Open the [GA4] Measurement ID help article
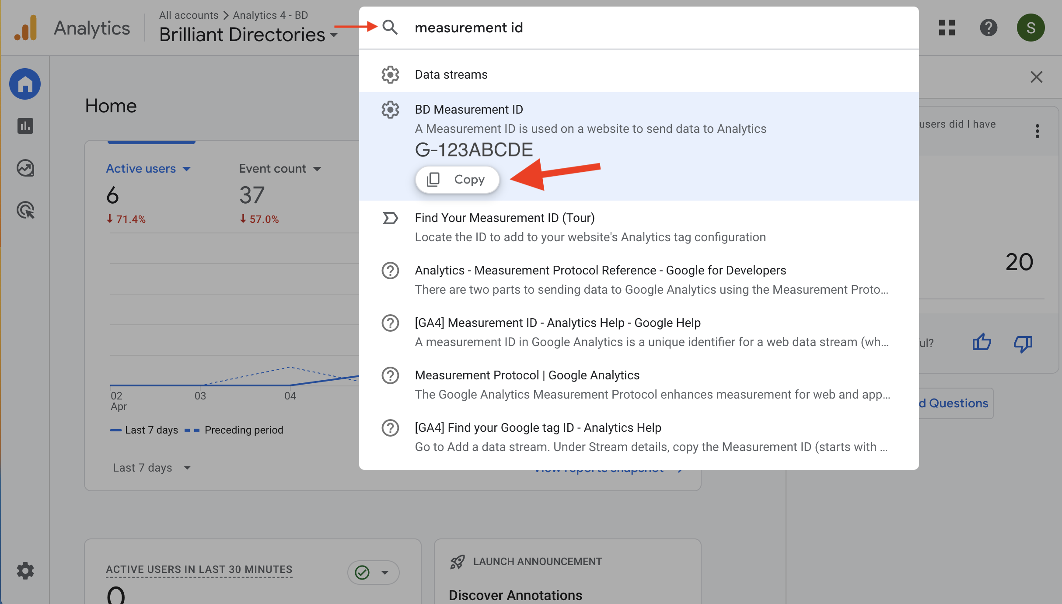The height and width of the screenshot is (604, 1062). [x=557, y=323]
